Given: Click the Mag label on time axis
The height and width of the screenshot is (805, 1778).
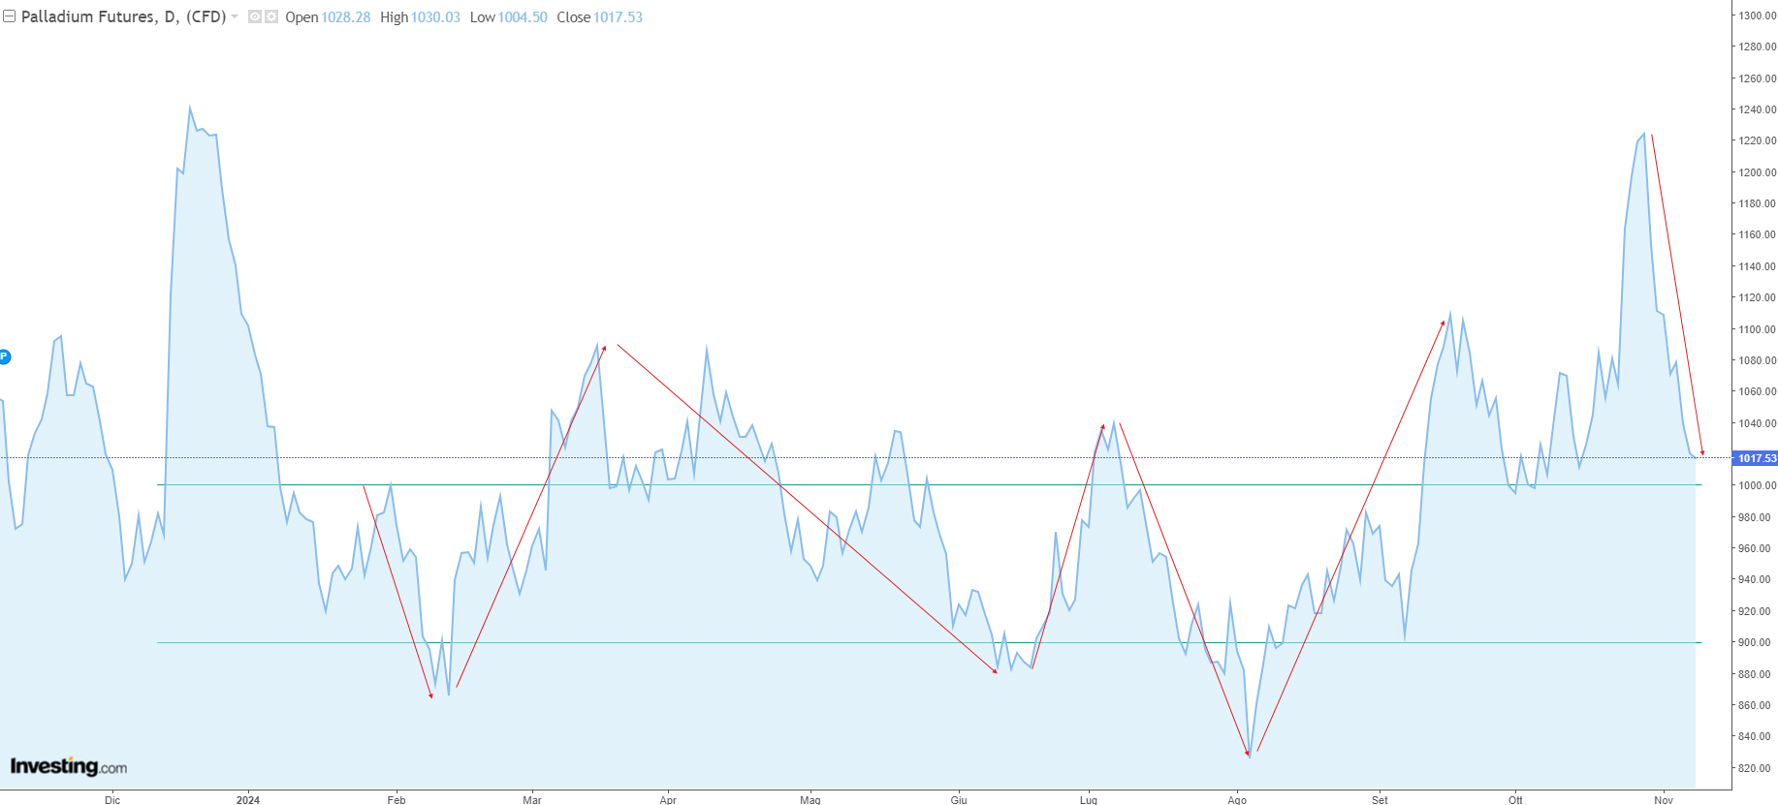Looking at the screenshot, I should [x=810, y=799].
